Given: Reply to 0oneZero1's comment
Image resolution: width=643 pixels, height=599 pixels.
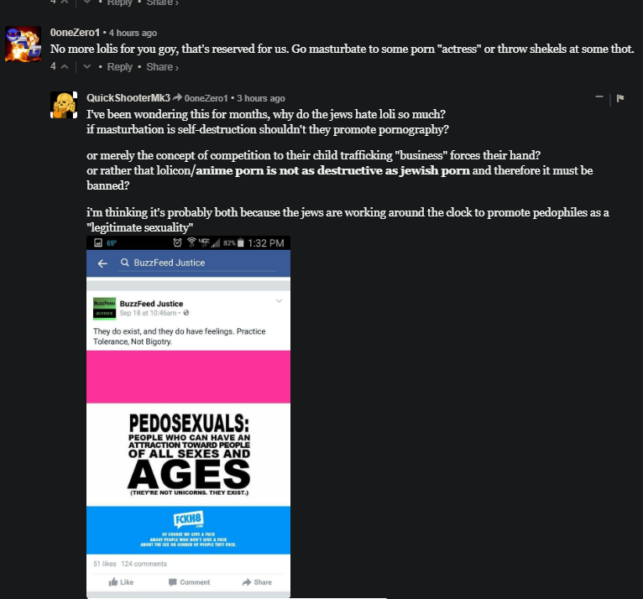Looking at the screenshot, I should (x=119, y=67).
